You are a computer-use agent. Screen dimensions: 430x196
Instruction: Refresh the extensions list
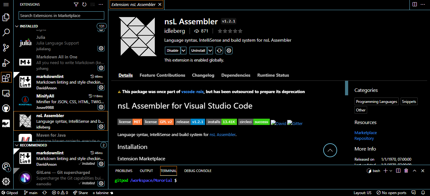(84, 4)
